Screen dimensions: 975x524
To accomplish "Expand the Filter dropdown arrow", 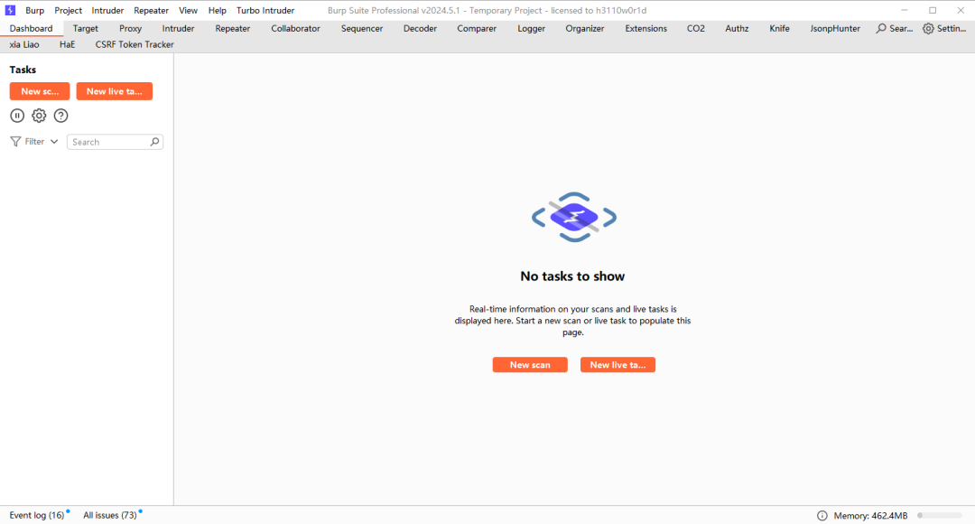I will [x=54, y=142].
